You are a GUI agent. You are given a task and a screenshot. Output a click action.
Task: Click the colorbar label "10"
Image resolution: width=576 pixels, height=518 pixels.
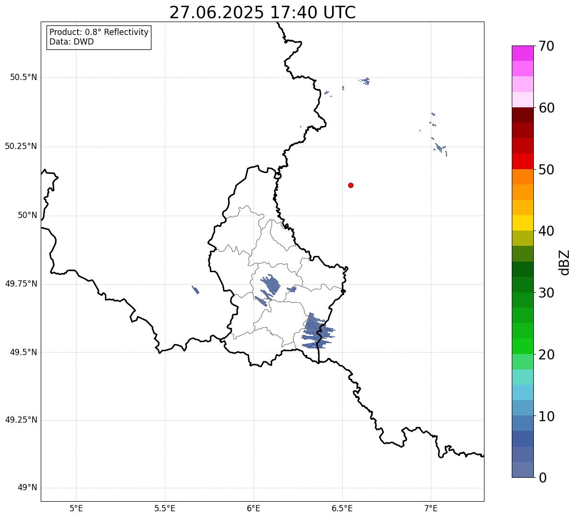tap(546, 416)
